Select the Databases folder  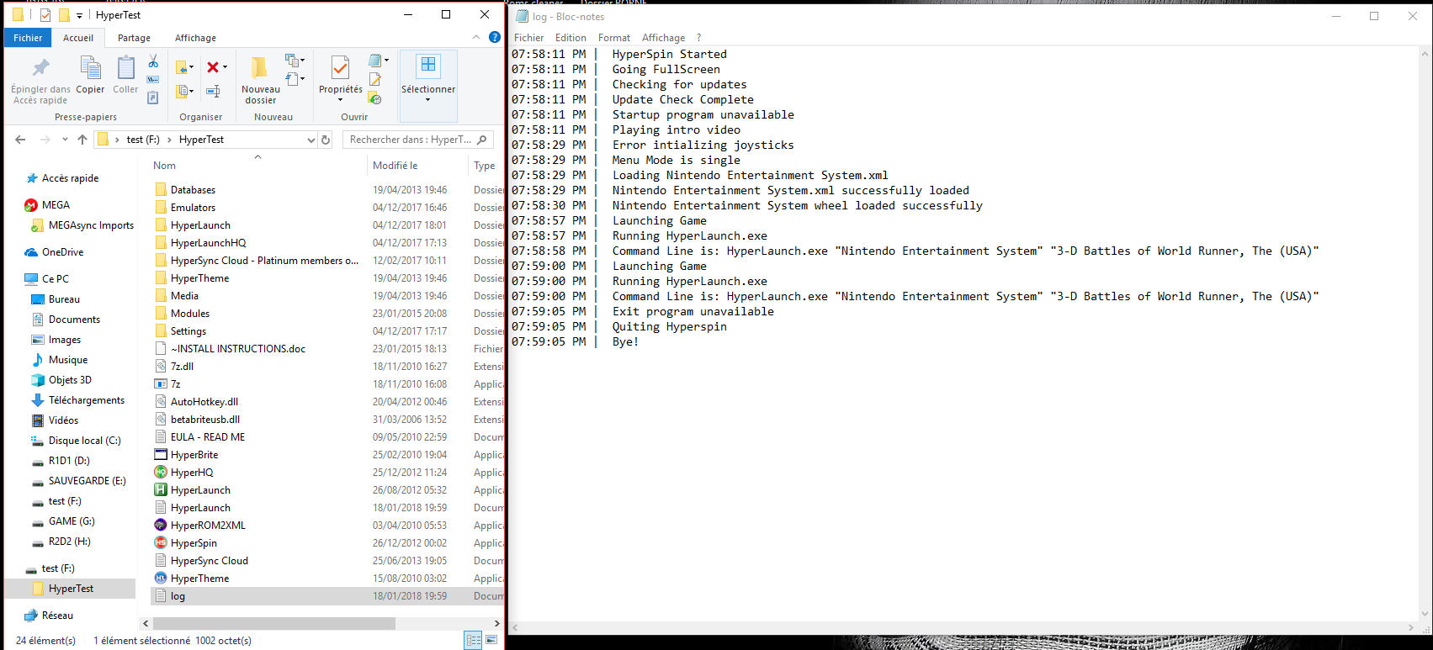(193, 190)
